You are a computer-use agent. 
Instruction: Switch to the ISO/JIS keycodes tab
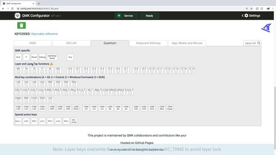pyautogui.click(x=71, y=43)
